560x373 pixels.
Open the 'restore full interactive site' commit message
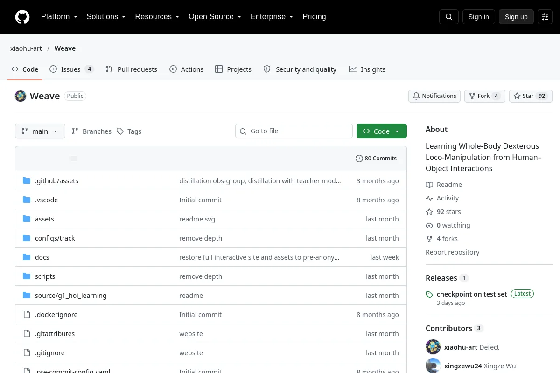click(259, 257)
